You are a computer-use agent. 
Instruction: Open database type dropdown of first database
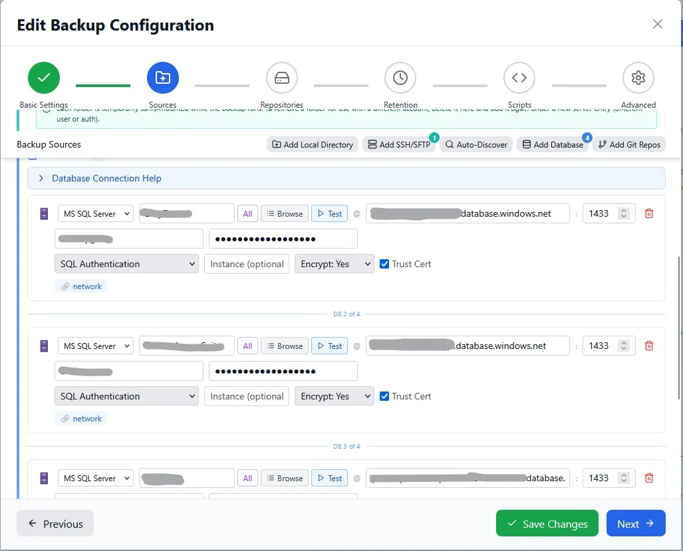[x=95, y=214]
